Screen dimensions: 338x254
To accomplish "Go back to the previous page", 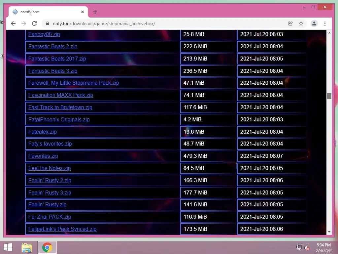I will tap(13, 23).
